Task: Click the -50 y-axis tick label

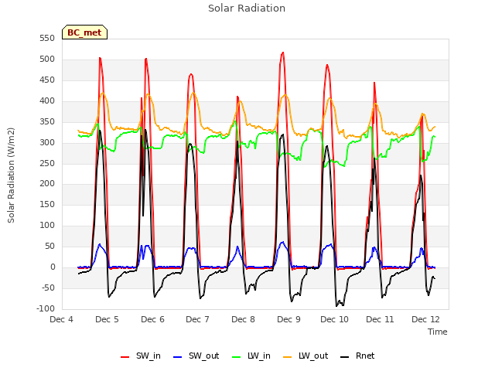Action: [x=48, y=288]
